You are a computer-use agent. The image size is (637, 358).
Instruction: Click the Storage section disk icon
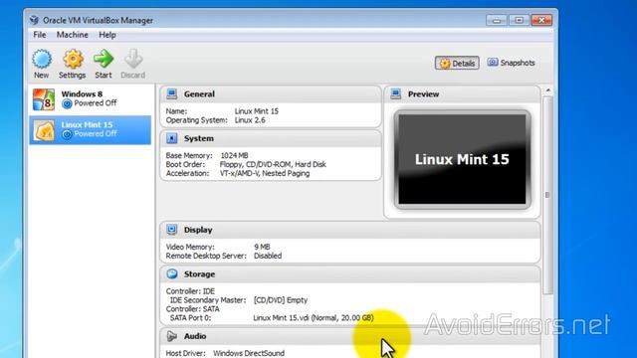coord(172,274)
